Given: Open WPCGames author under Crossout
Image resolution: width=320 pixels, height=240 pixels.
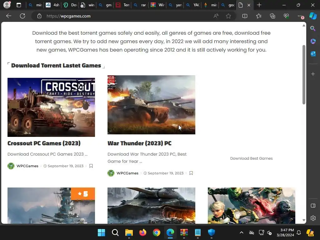Looking at the screenshot, I should (27, 166).
